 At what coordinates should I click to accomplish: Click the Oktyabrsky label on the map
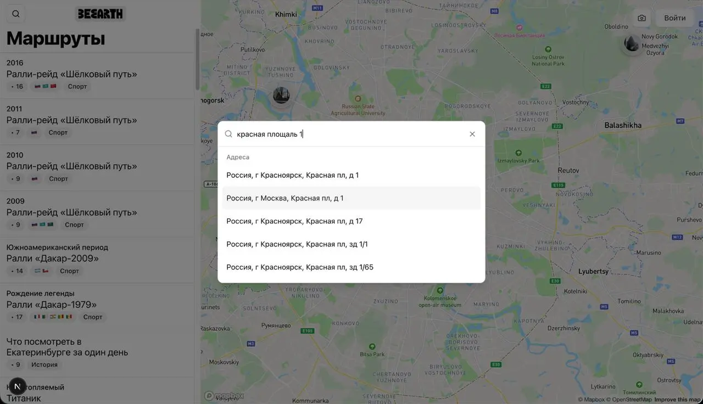(x=649, y=355)
